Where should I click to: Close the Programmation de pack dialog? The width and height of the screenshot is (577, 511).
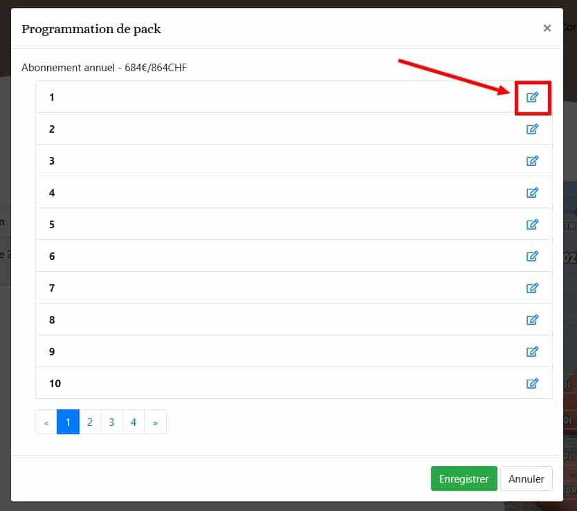547,28
